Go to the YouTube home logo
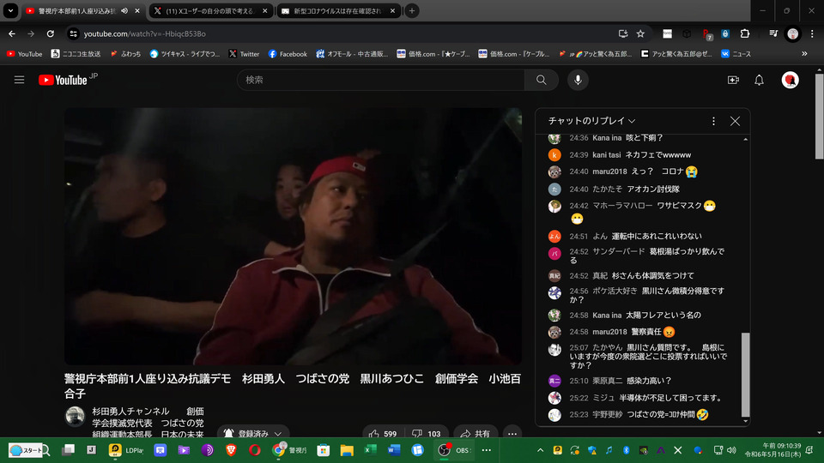The width and height of the screenshot is (824, 463). coord(63,80)
